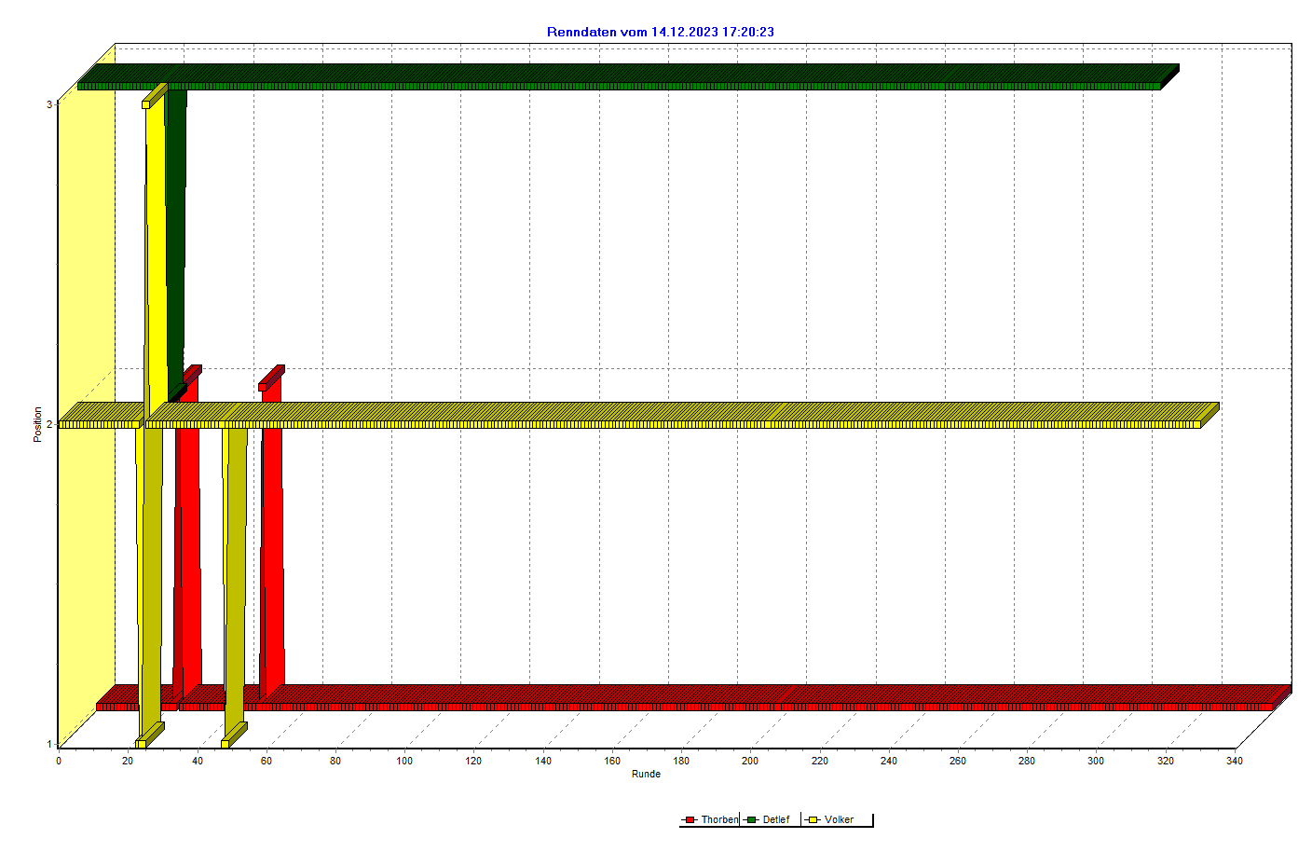Image resolution: width=1312 pixels, height=852 pixels.
Task: Click y-axis label 3
Action: [x=49, y=103]
